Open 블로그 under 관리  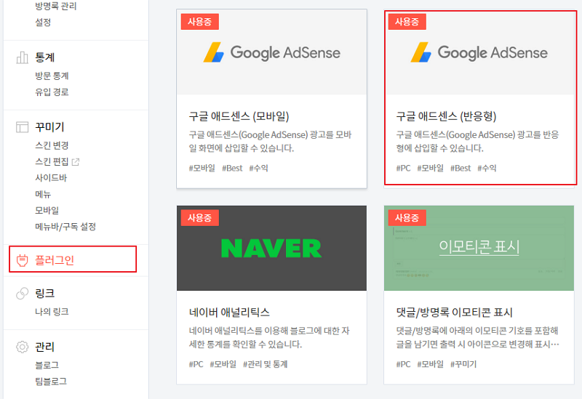tap(47, 365)
